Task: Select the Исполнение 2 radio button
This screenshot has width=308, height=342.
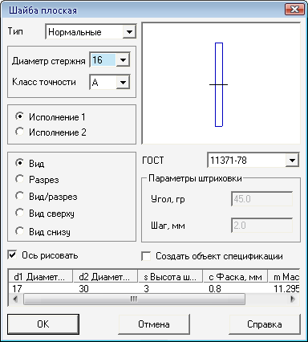Action: (x=19, y=132)
